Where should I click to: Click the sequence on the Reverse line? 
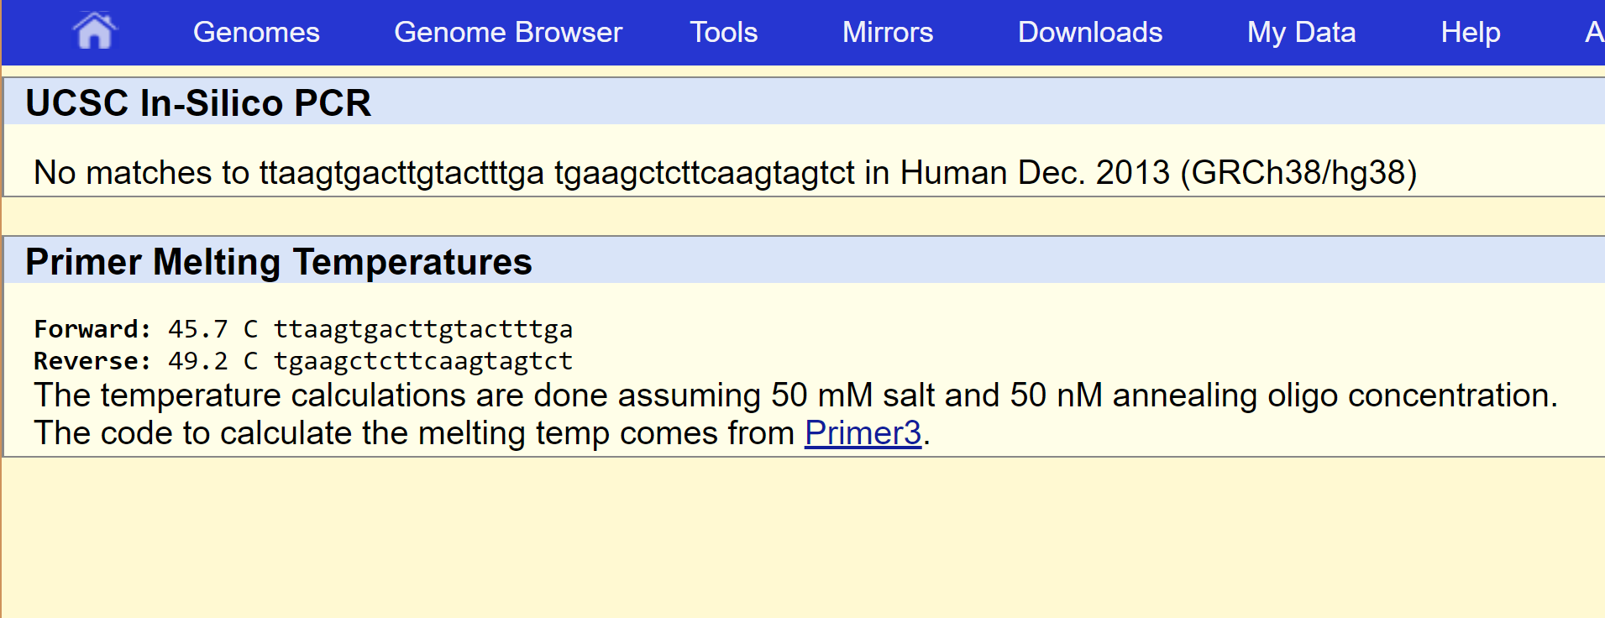tap(423, 361)
